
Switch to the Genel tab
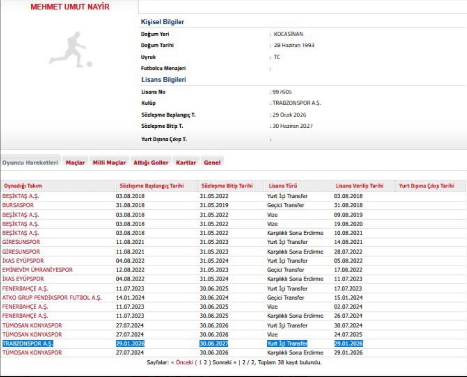(212, 163)
